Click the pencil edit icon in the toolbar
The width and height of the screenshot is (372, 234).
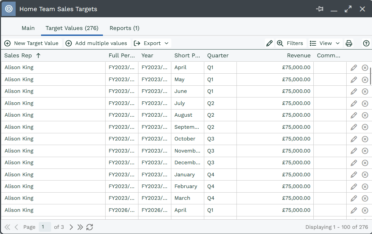[x=269, y=43]
